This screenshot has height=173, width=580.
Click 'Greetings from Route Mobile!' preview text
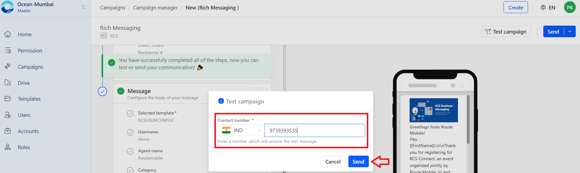[x=431, y=130]
